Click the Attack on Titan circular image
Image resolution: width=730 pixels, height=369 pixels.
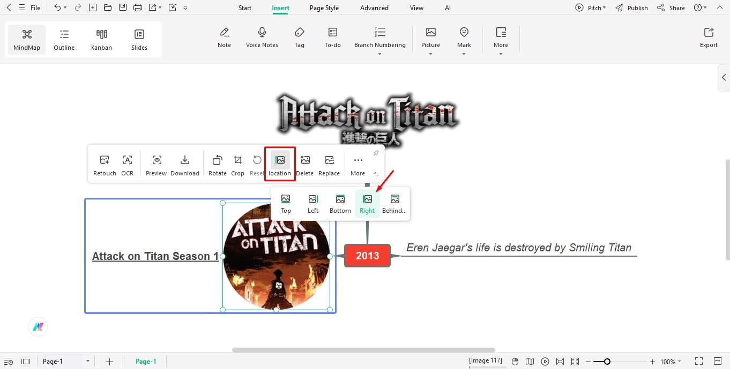(276, 256)
